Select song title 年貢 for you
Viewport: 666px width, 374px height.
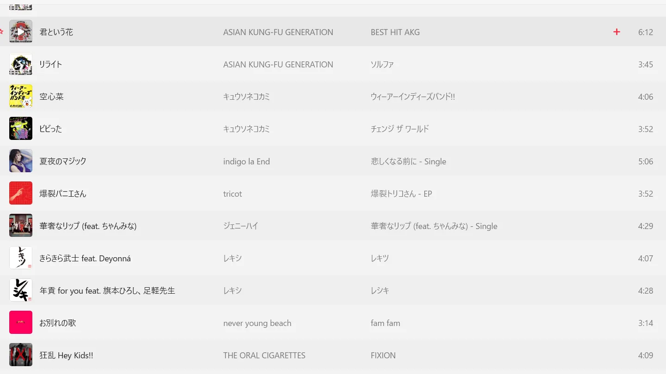click(x=107, y=291)
